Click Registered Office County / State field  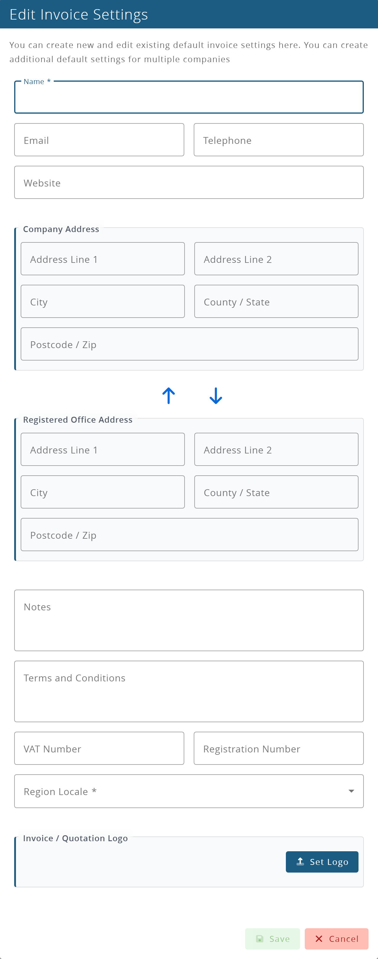276,492
